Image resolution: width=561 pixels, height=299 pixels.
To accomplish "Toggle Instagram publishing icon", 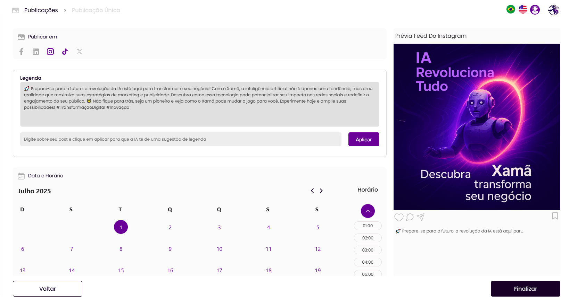I will point(50,52).
